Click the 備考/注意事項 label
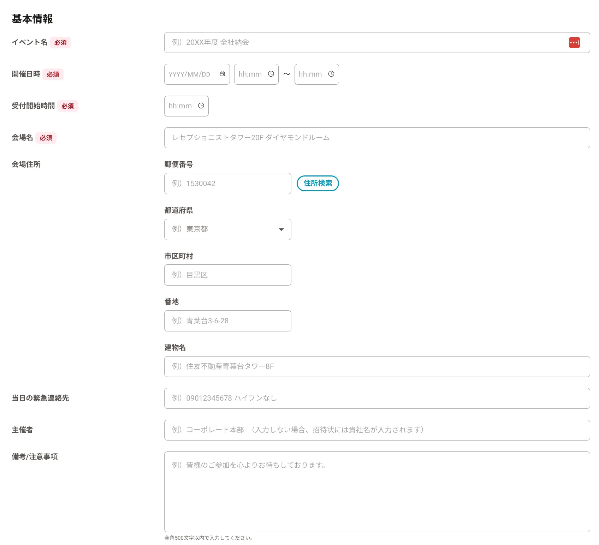599x545 pixels. click(35, 456)
